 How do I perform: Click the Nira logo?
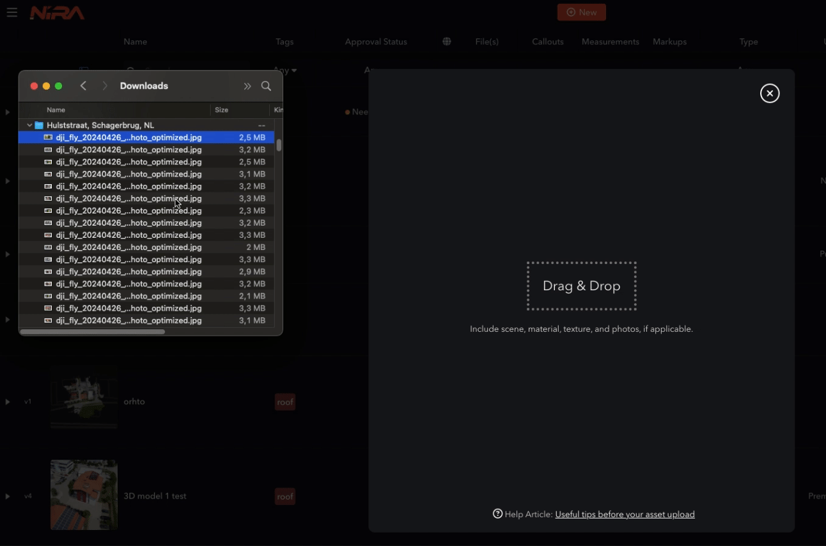(x=58, y=13)
